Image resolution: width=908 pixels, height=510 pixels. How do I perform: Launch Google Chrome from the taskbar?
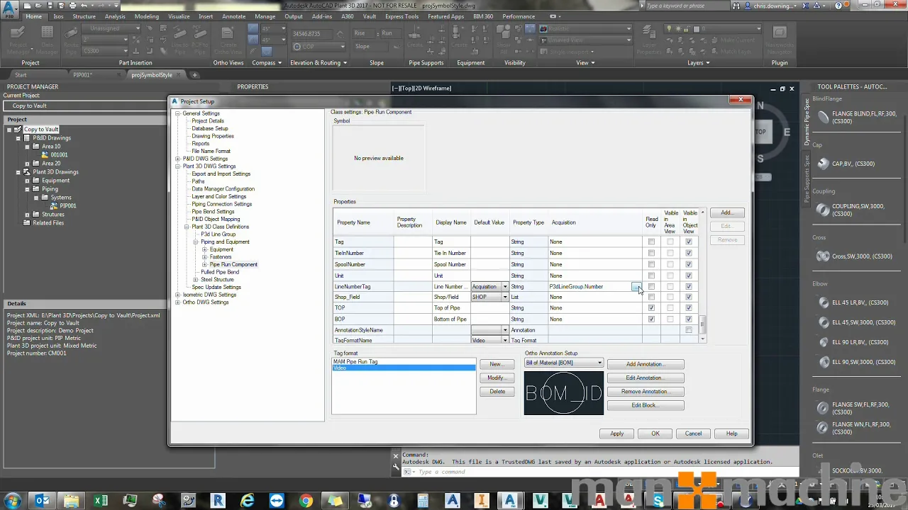coord(306,501)
